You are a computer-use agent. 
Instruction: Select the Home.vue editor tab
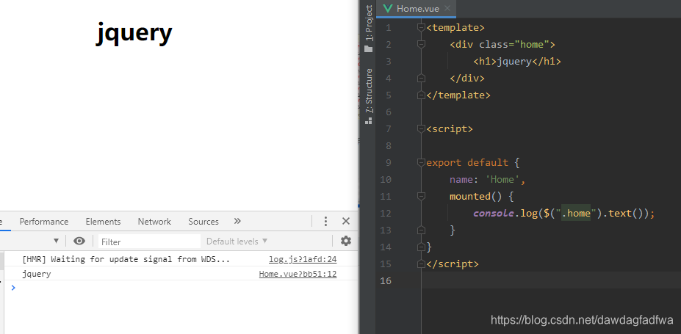coord(416,9)
